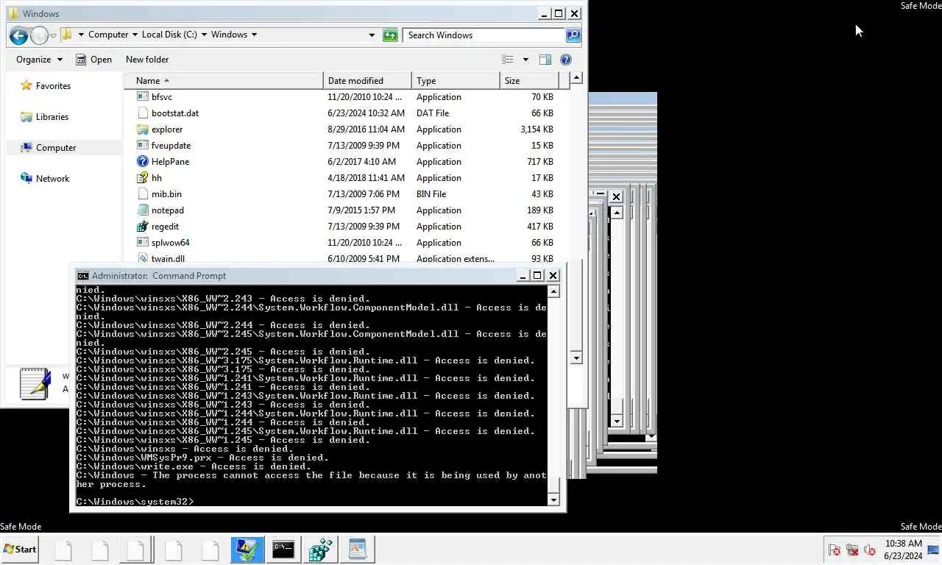Expand the arrow after Windows breadcrumb
The height and width of the screenshot is (565, 942).
[254, 35]
